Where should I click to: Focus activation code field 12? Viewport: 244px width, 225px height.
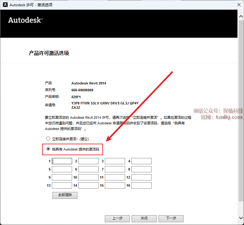tap(141, 177)
